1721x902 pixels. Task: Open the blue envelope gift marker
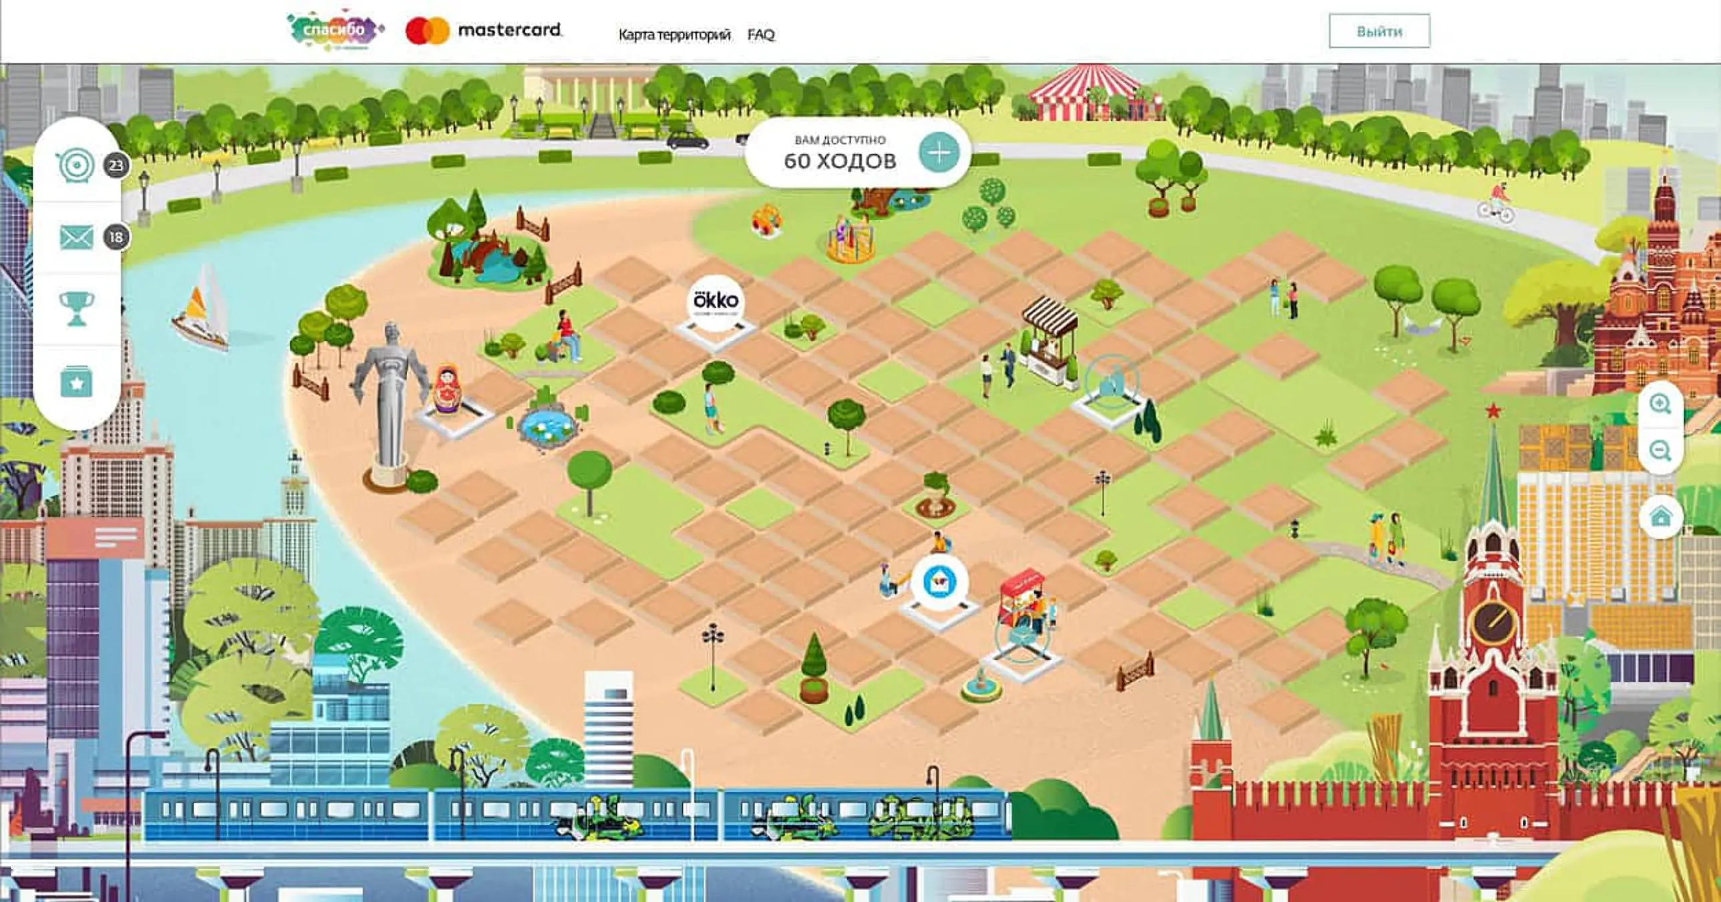click(939, 582)
